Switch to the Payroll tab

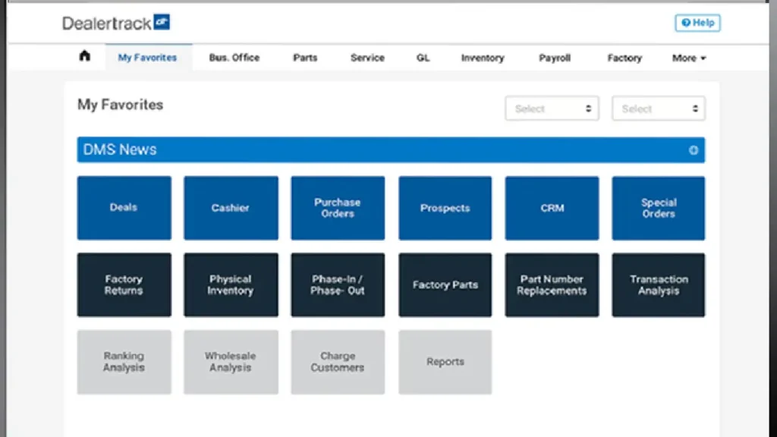tap(555, 58)
